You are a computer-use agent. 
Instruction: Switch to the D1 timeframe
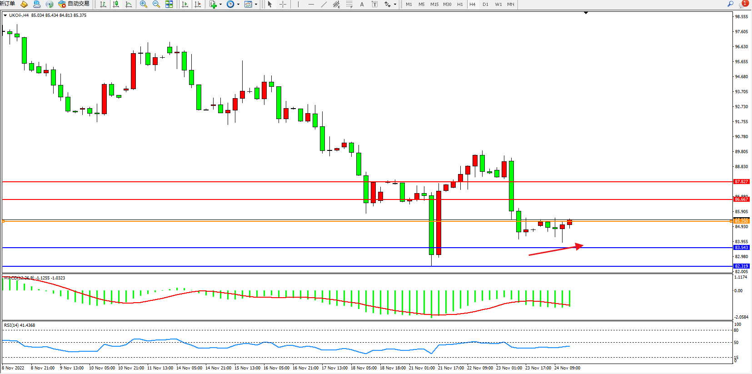tap(485, 4)
